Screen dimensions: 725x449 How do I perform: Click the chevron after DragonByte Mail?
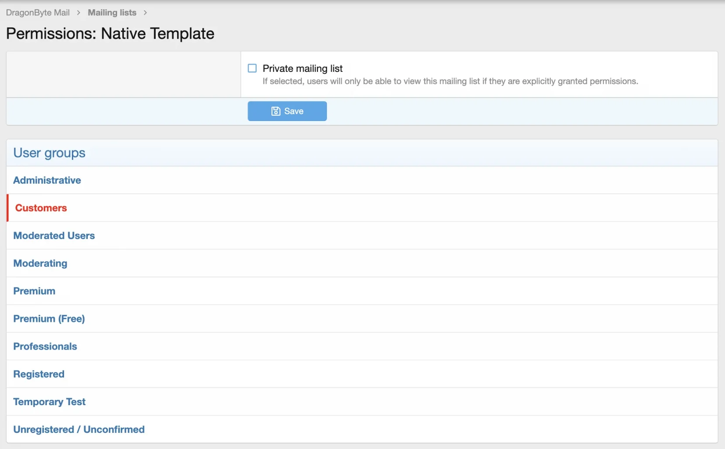tap(79, 13)
